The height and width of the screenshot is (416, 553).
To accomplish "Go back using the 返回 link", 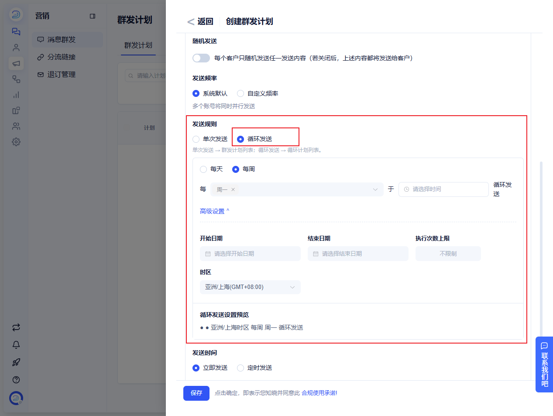I will [x=200, y=21].
